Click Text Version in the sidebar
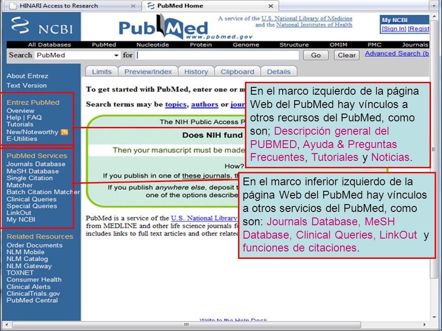 (x=27, y=86)
